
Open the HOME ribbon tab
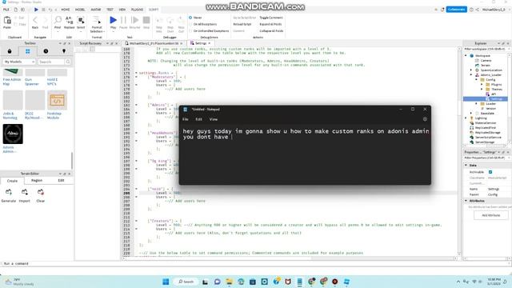tap(66, 10)
